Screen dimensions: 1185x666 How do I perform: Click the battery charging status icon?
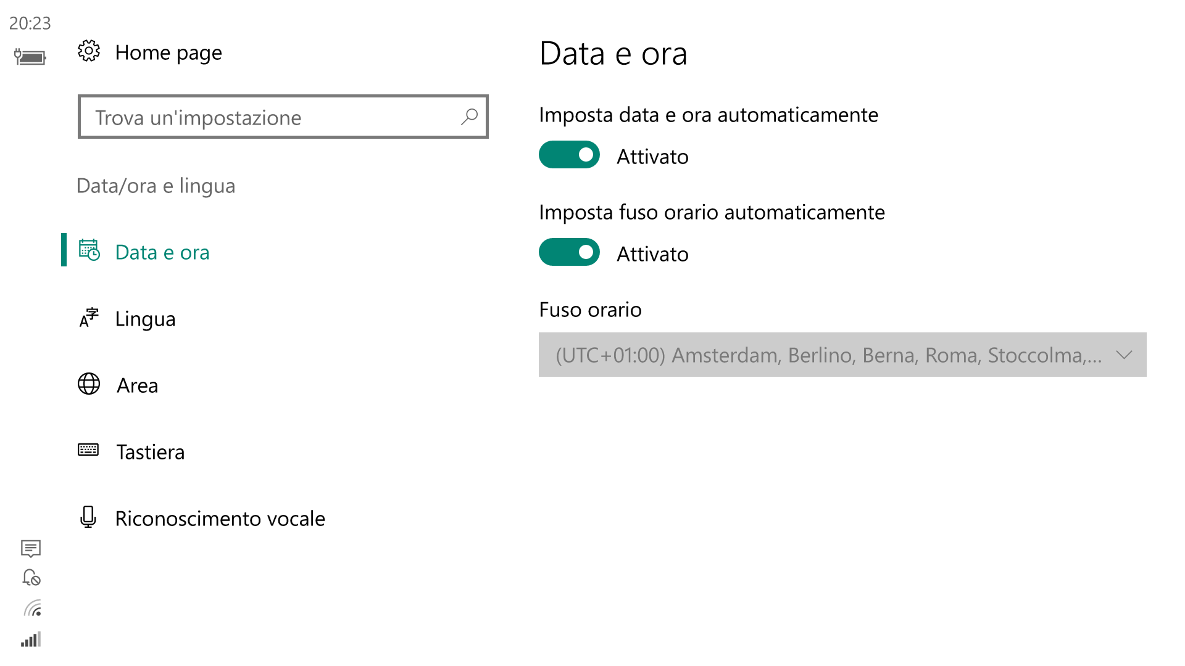(x=30, y=57)
